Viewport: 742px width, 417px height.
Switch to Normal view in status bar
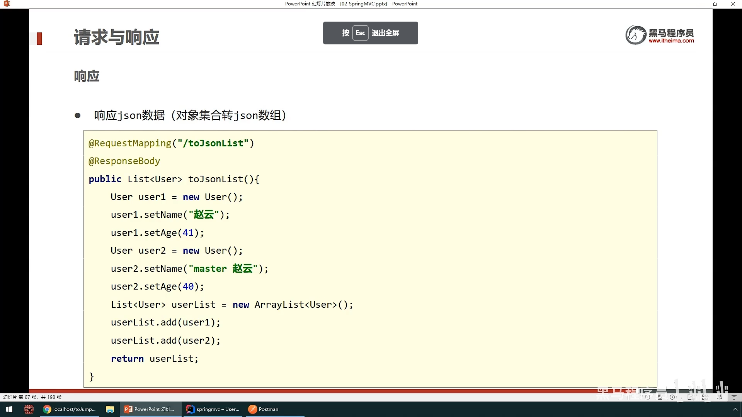click(x=690, y=397)
